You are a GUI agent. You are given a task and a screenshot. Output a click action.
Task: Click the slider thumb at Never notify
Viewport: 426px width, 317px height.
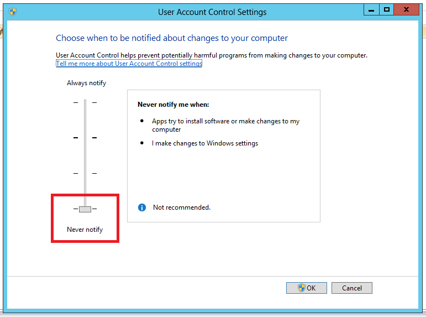click(85, 209)
